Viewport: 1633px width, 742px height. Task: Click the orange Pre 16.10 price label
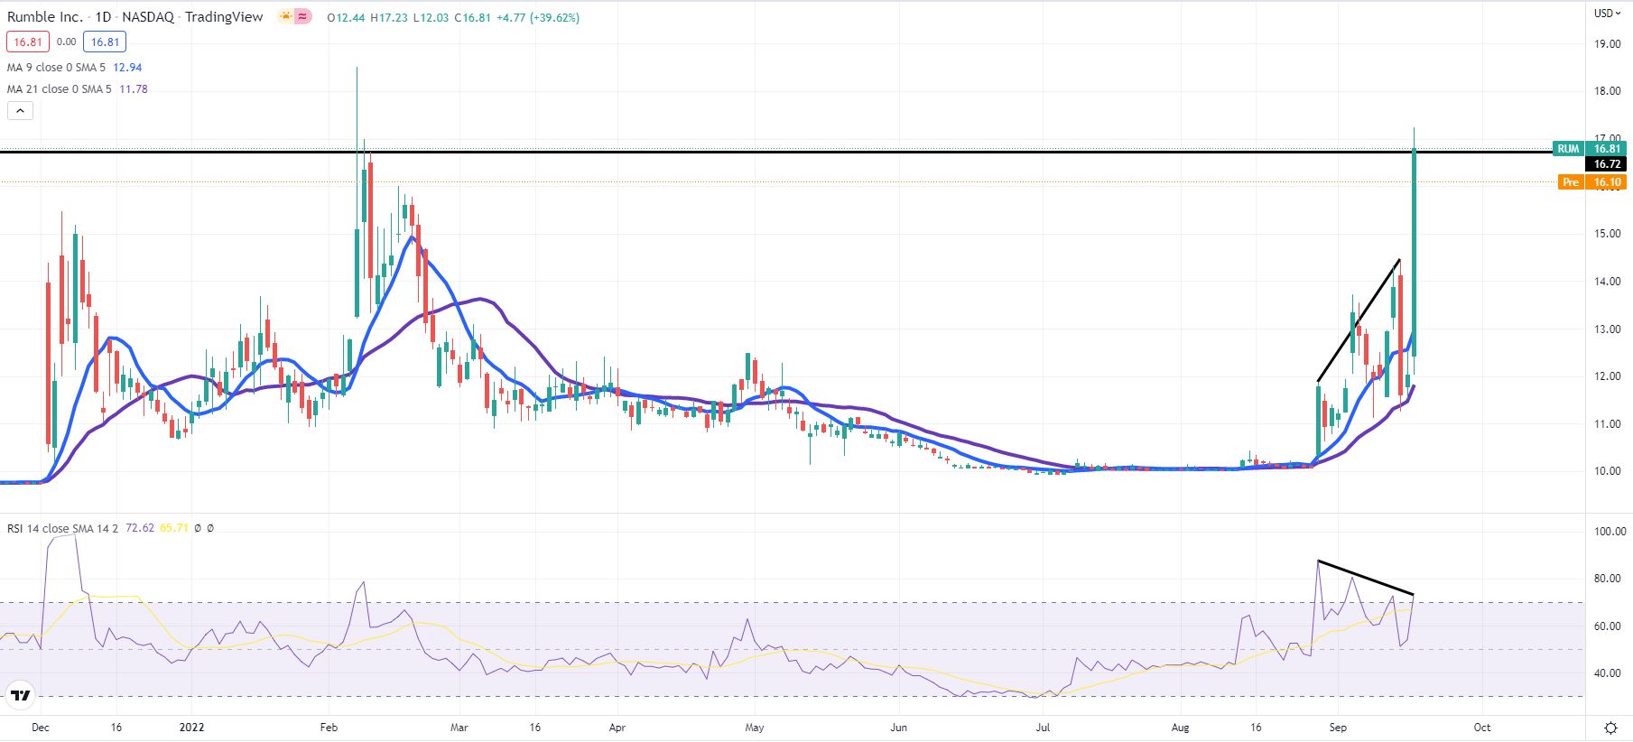(x=1594, y=182)
